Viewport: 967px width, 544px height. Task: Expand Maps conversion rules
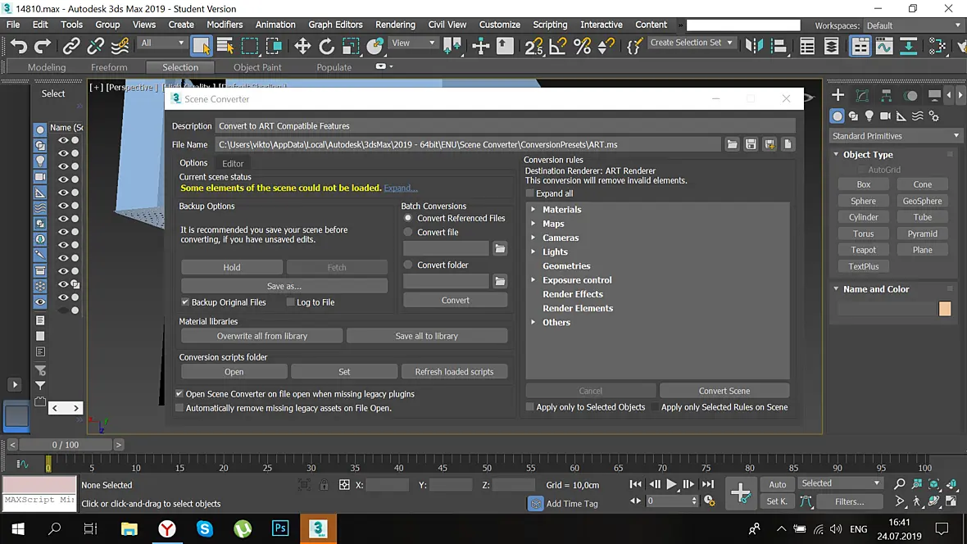[533, 224]
